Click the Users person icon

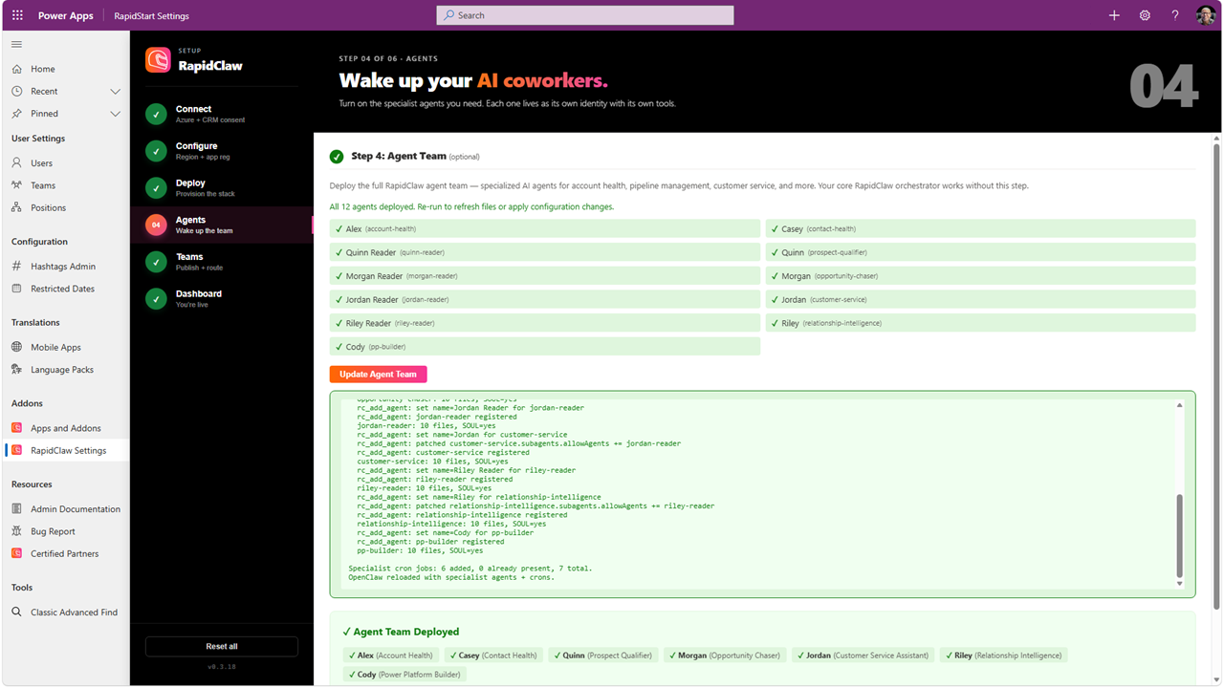coord(17,163)
